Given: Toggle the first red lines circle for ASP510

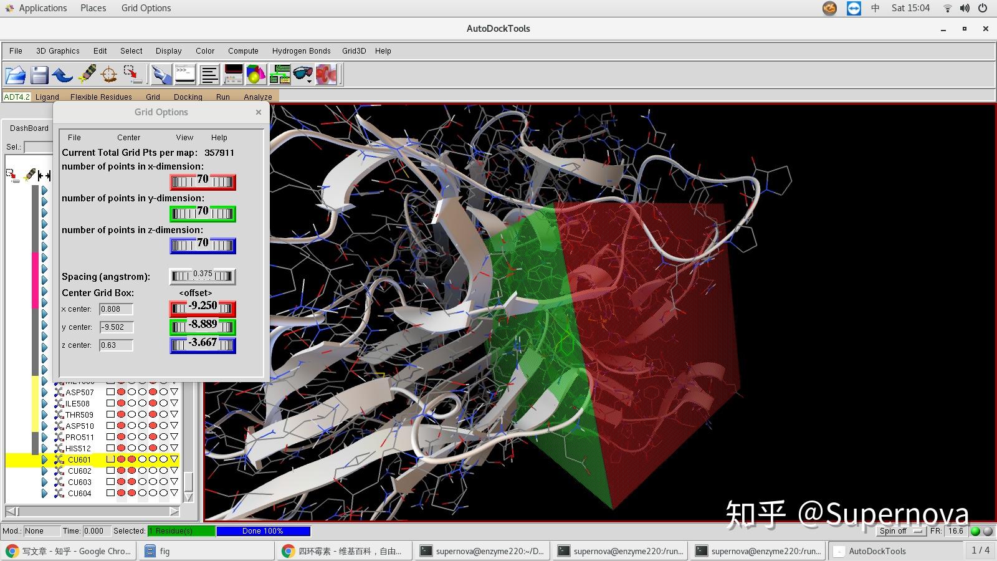Looking at the screenshot, I should click(121, 426).
